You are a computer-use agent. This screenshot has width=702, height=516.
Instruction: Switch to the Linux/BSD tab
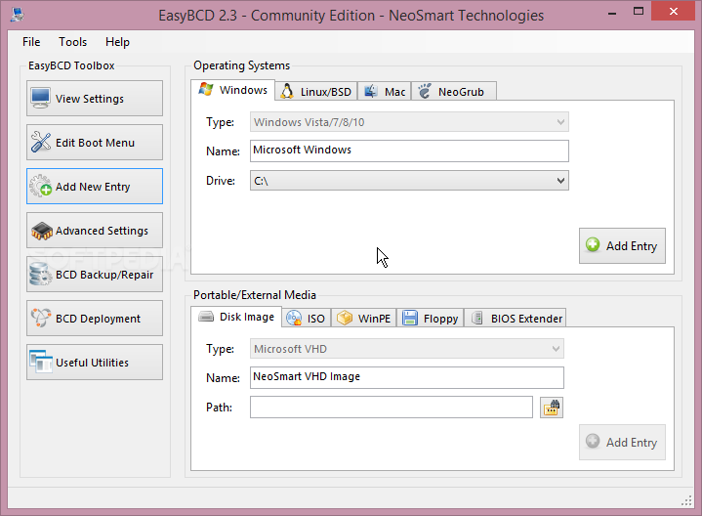click(316, 92)
